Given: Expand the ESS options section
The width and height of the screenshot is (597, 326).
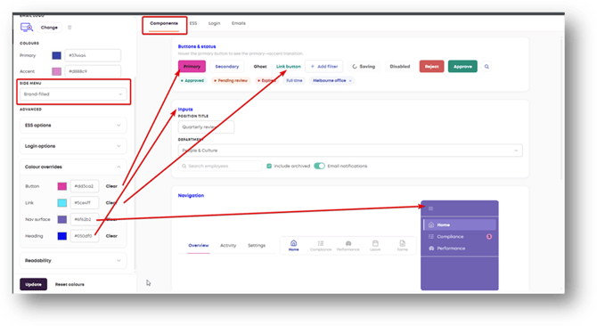Looking at the screenshot, I should coord(73,126).
